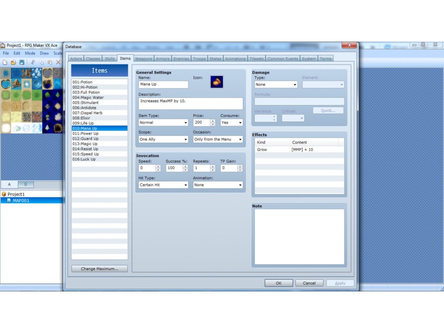Open the Draw menu
The width and height of the screenshot is (444, 333).
(44, 53)
